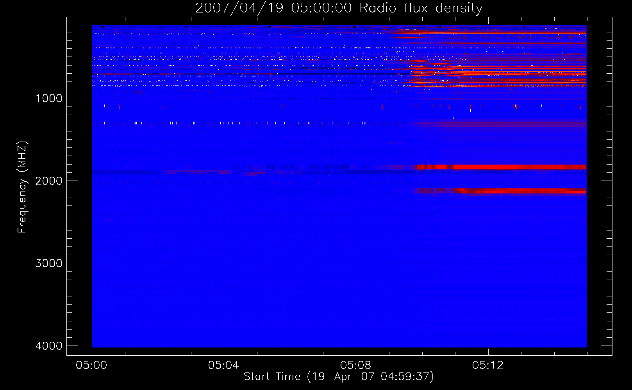632x390 pixels.
Task: Click the red emission band near 2150 MHz
Action: click(502, 191)
